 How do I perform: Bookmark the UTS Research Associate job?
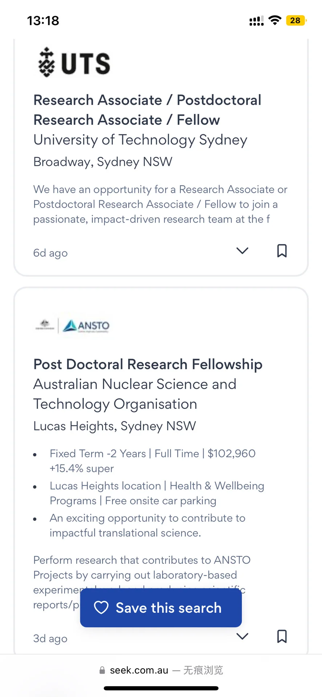pos(282,251)
